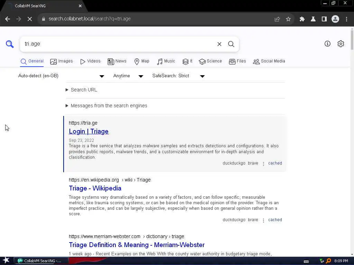Open more options dots for Login | Triage result
The image size is (354, 265).
click(x=263, y=164)
